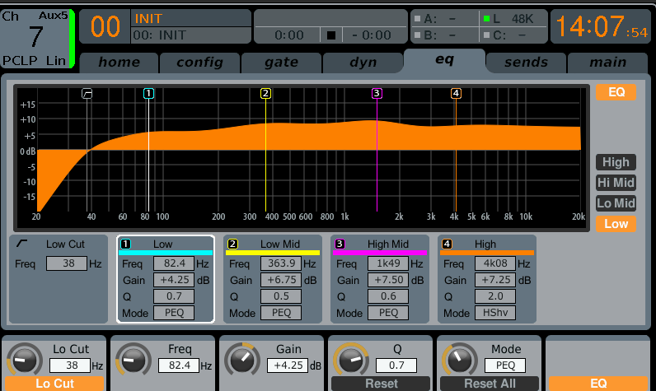
Task: Click the orange number 4 badge of High band
Action: tap(447, 244)
